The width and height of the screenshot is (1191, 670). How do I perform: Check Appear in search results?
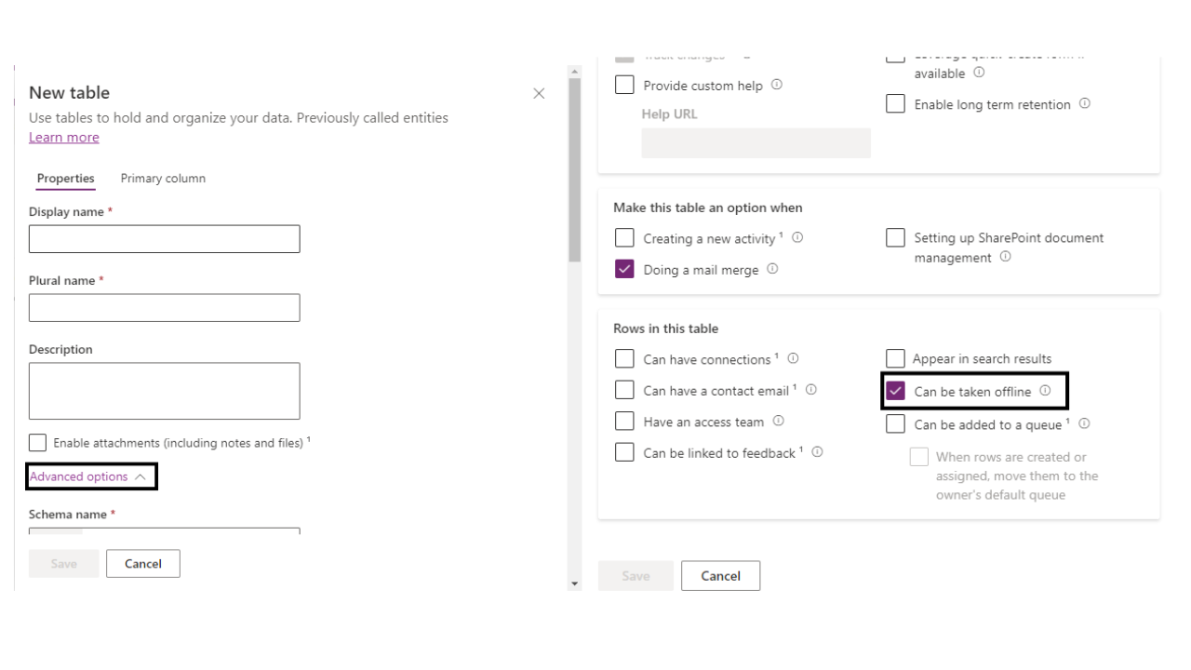coord(895,359)
